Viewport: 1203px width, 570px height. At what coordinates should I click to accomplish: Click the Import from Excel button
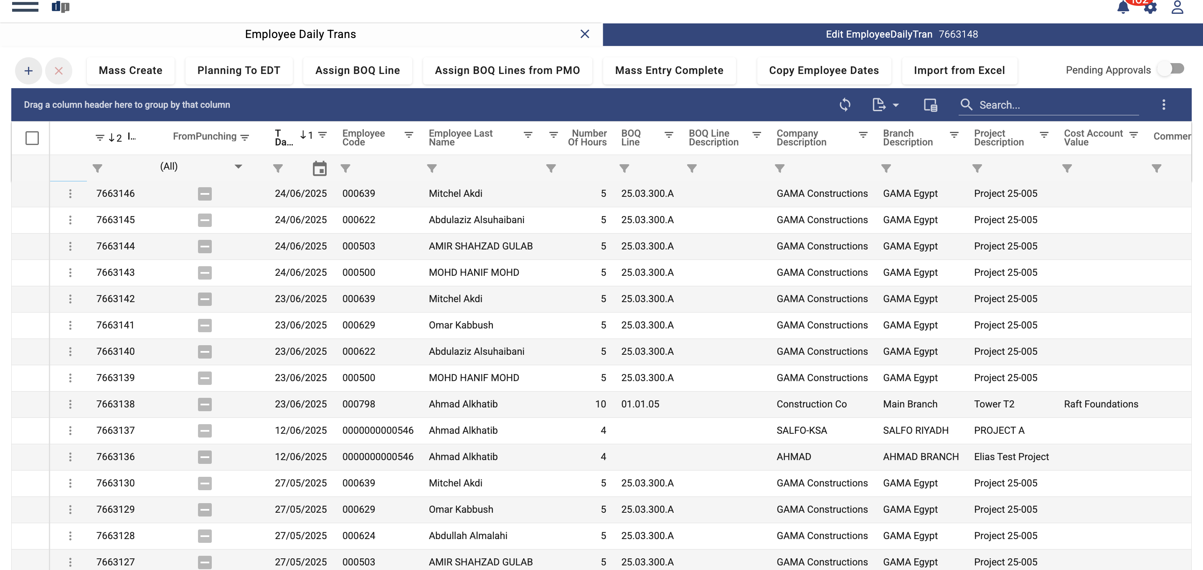coord(959,71)
